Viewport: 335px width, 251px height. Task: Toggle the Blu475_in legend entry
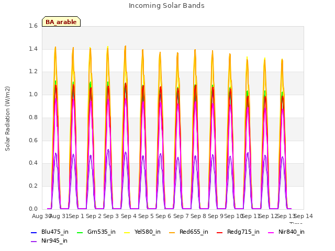pos(50,232)
